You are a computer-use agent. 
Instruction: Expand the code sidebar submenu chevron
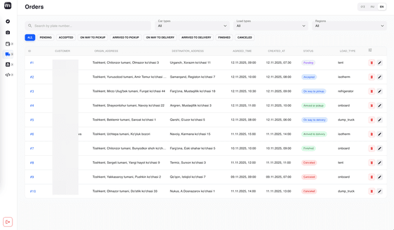click(x=12, y=75)
